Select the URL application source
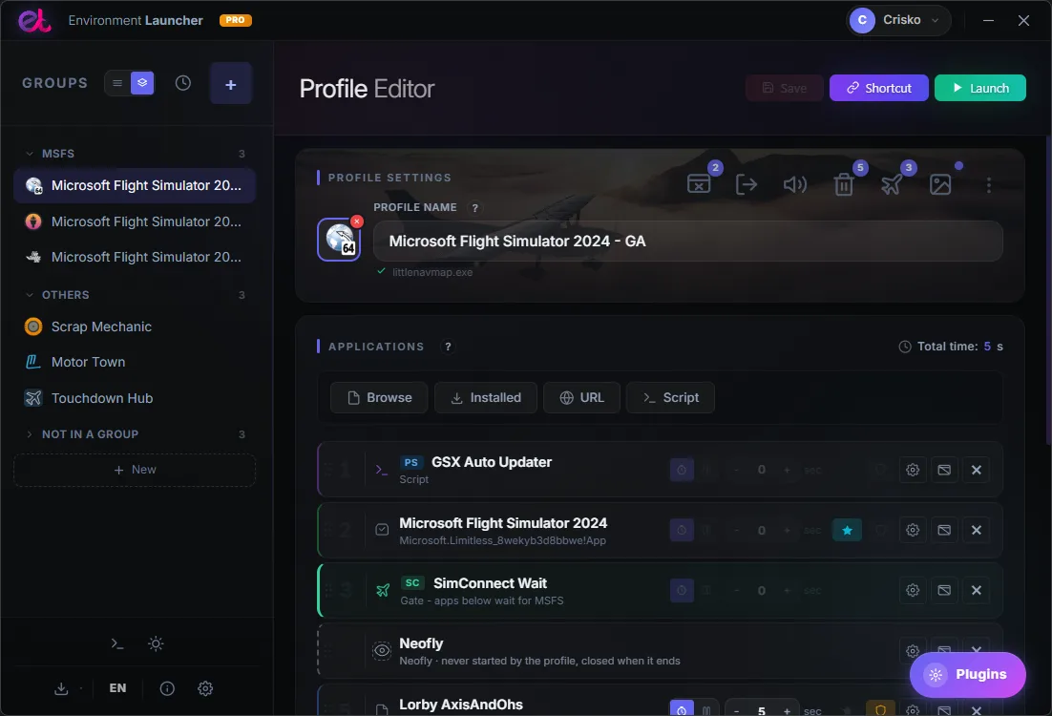Viewport: 1052px width, 716px height. pyautogui.click(x=581, y=398)
